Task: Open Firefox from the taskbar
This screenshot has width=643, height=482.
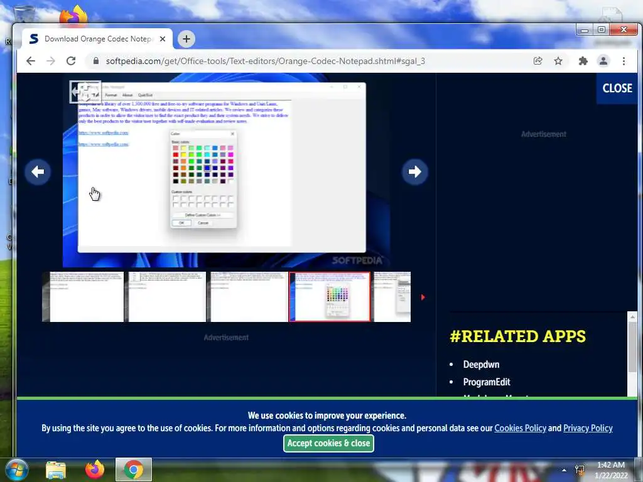Action: pos(94,469)
